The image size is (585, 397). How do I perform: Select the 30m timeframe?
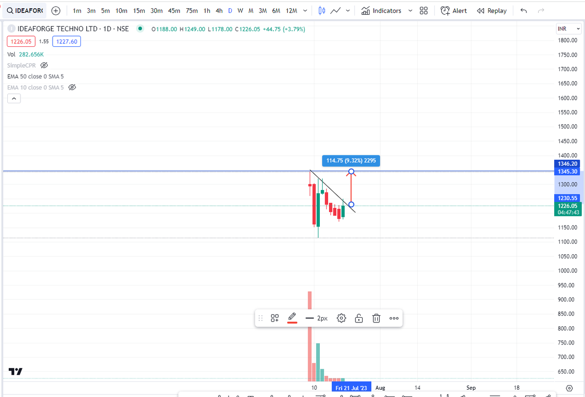156,11
